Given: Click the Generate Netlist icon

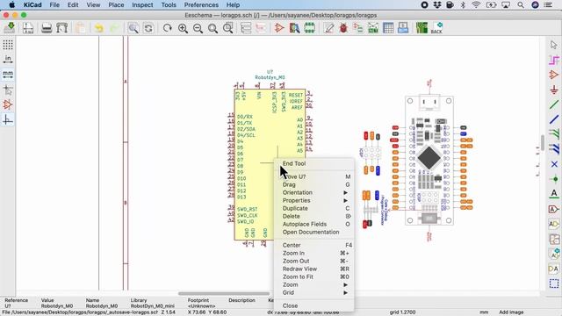Looking at the screenshot, I should coord(373,28).
